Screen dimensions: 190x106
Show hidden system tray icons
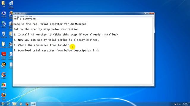click(x=173, y=104)
